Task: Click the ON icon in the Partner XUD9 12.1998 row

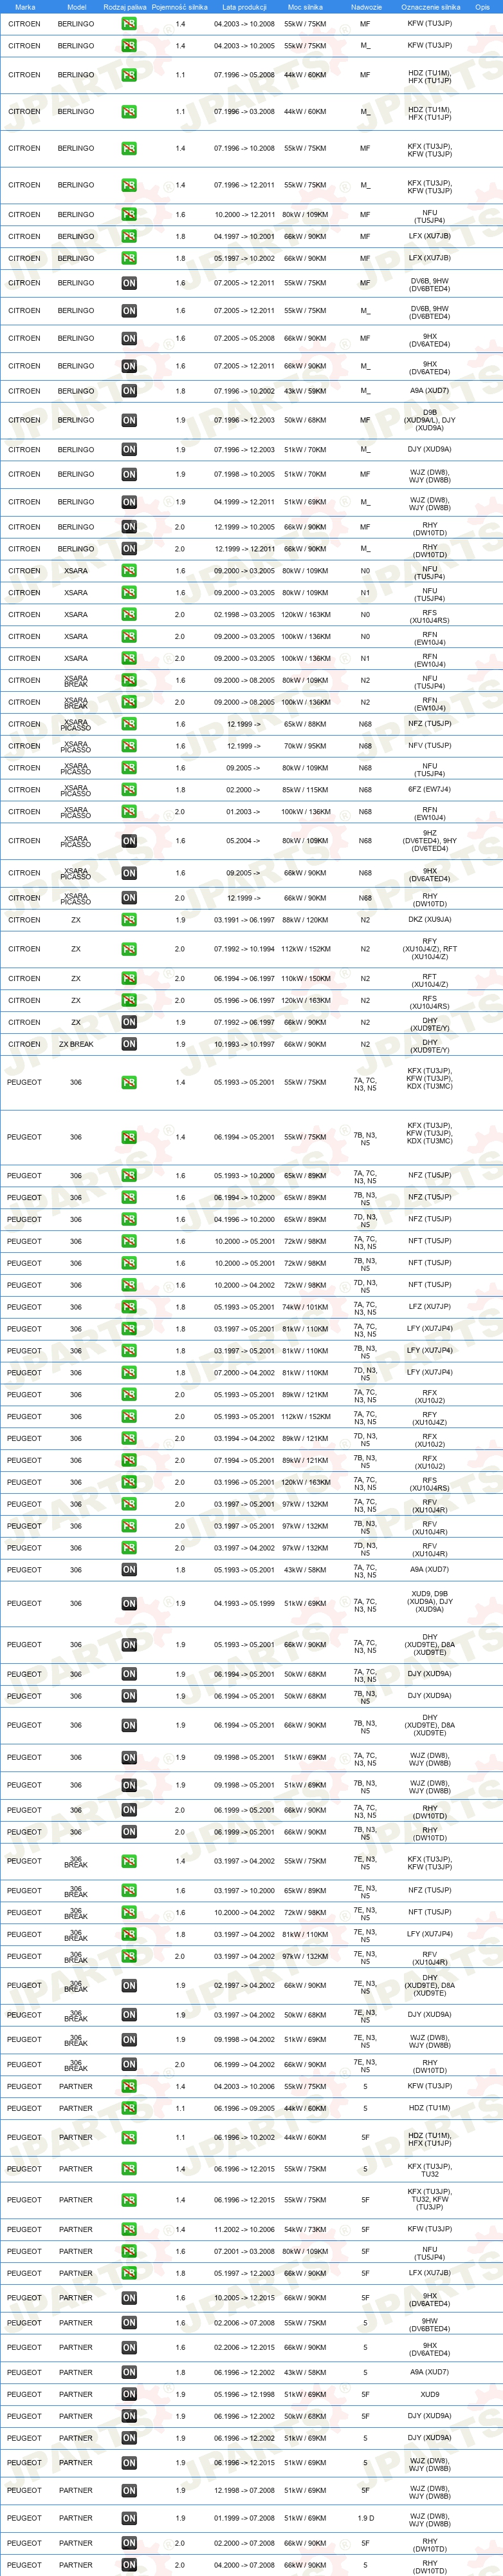Action: 129,2394
